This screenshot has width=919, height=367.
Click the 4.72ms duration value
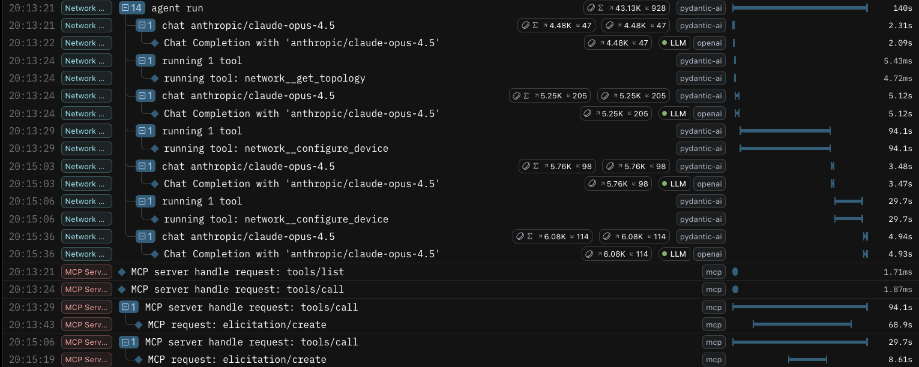pyautogui.click(x=898, y=78)
